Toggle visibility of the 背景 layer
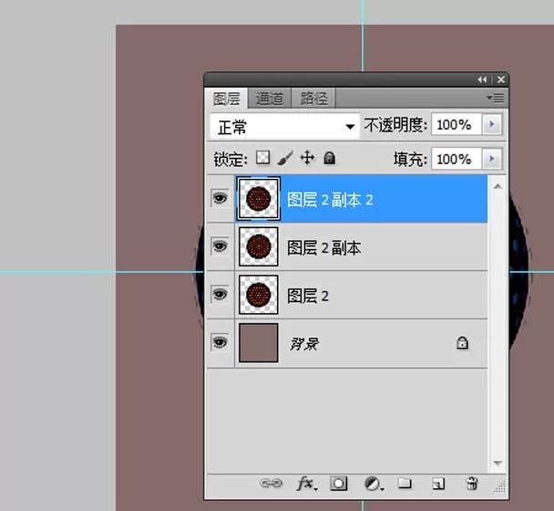The width and height of the screenshot is (554, 511). [x=220, y=342]
